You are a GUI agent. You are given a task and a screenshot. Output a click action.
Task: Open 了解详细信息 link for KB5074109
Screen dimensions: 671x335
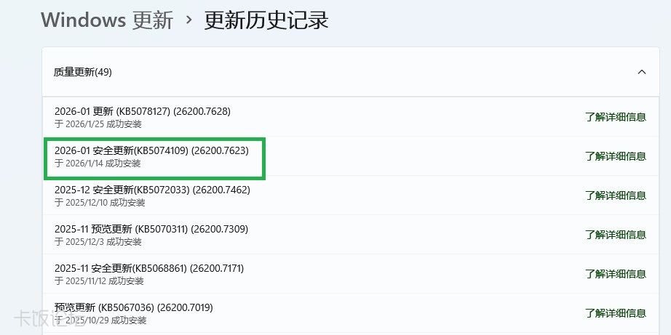615,156
